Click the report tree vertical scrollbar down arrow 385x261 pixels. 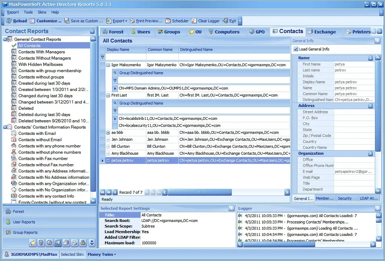point(93,201)
